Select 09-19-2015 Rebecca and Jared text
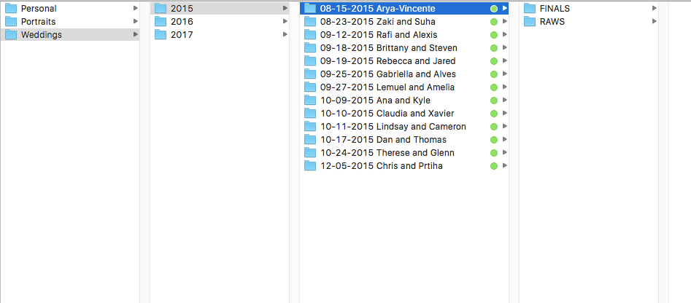This screenshot has height=303, width=691. 387,60
